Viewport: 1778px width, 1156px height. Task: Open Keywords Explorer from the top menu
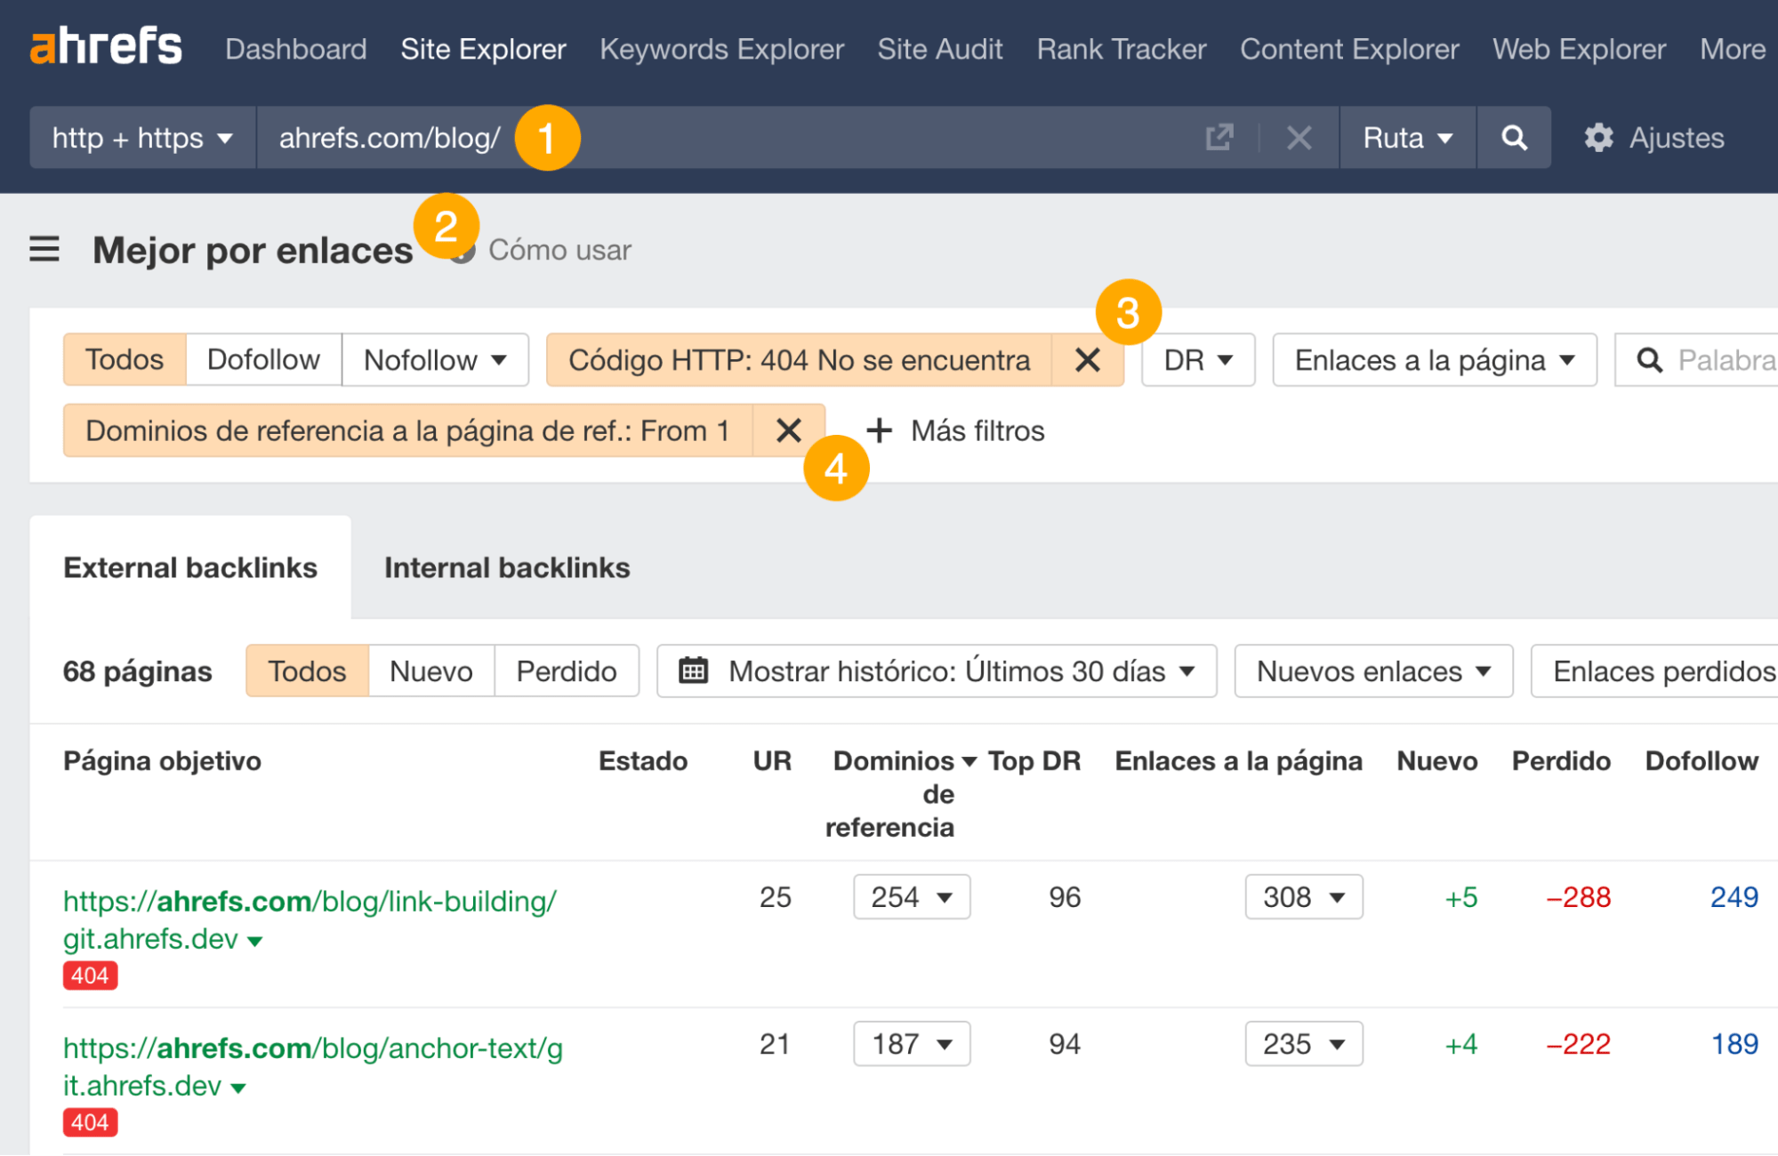[x=721, y=49]
